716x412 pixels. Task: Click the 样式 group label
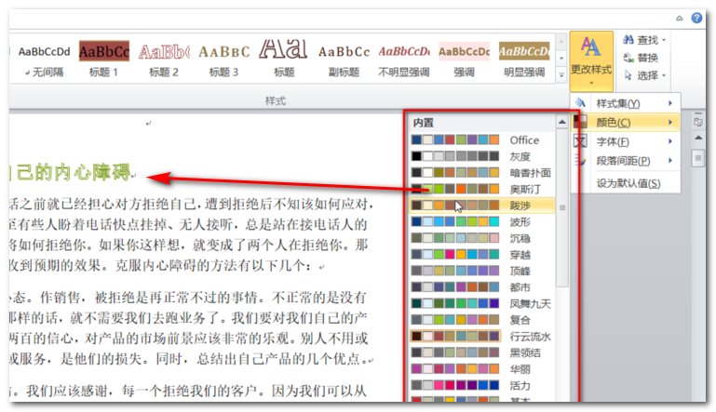(x=276, y=100)
